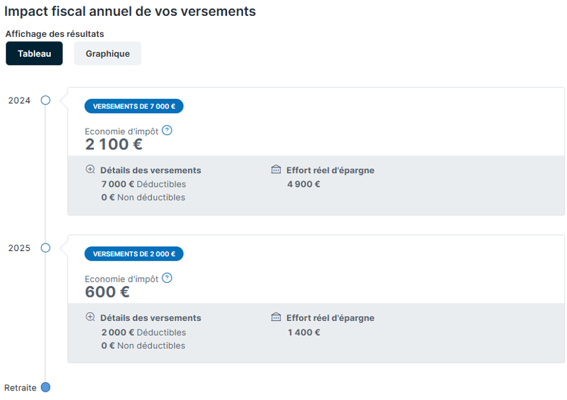Click the Effort réel d'épargne label in 2024
Screen dimensions: 567x400
point(330,170)
